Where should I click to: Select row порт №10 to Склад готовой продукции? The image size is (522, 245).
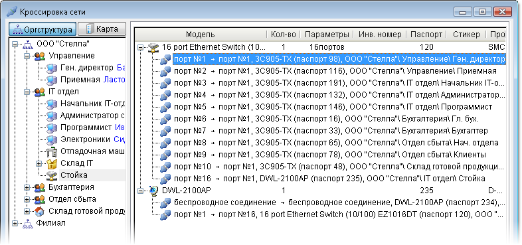pos(339,167)
